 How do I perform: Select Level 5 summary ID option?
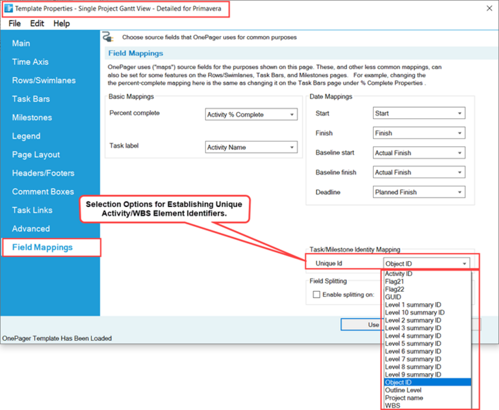(426, 344)
